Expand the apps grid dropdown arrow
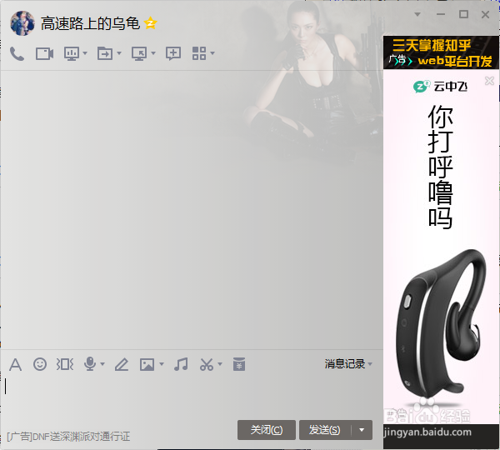The width and height of the screenshot is (500, 450). [x=212, y=53]
